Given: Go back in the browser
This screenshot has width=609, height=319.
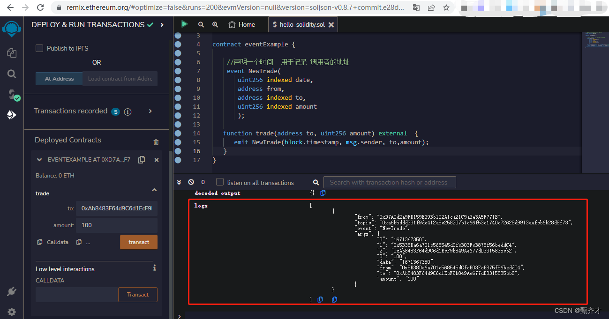Looking at the screenshot, I should click(10, 8).
